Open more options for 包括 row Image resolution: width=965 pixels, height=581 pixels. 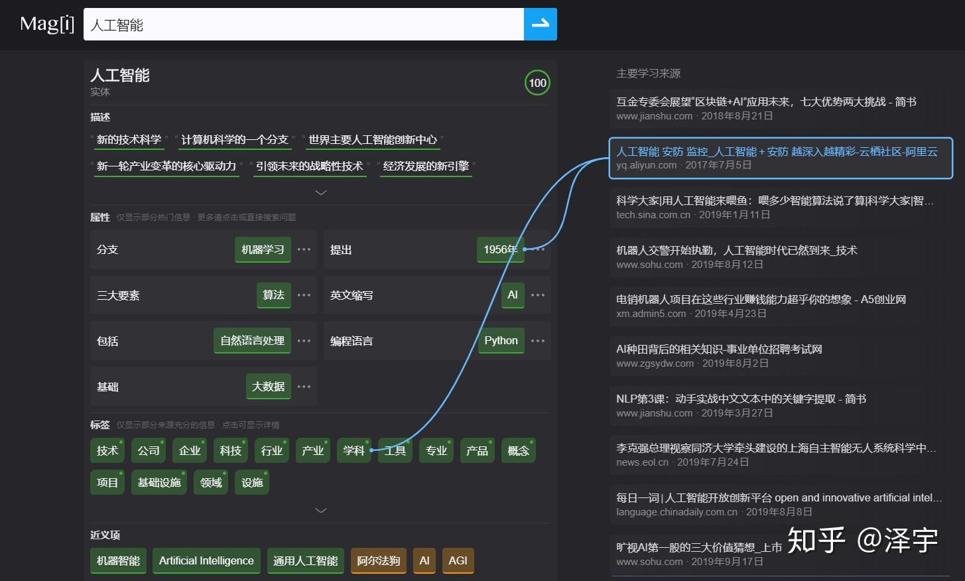[304, 341]
